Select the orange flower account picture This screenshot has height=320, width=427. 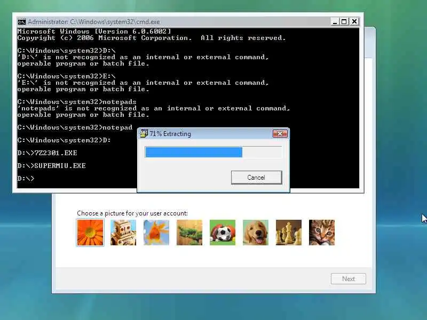coord(90,233)
